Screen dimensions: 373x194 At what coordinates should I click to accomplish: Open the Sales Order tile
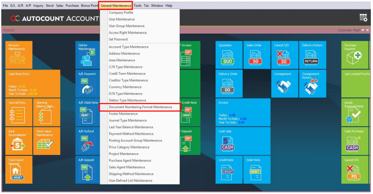[x=257, y=55]
